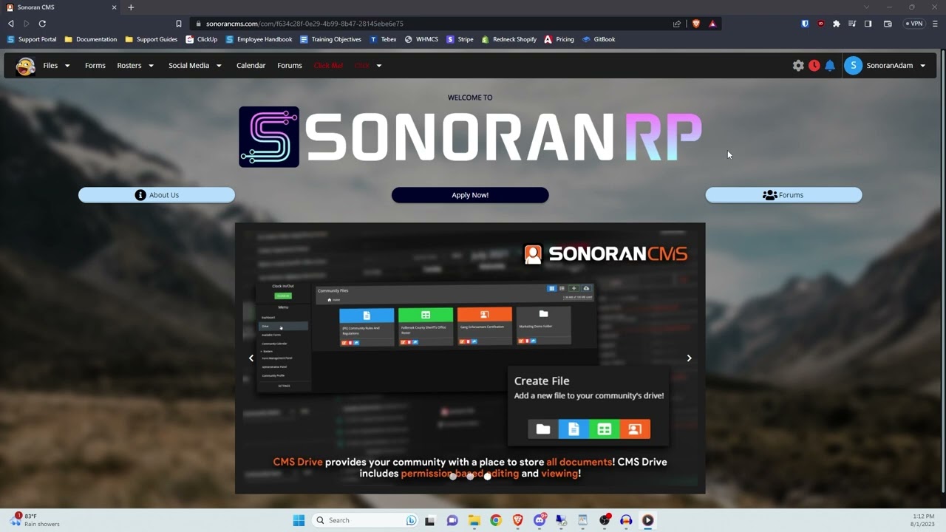Open Brave browser from taskbar
The image size is (946, 532).
517,520
